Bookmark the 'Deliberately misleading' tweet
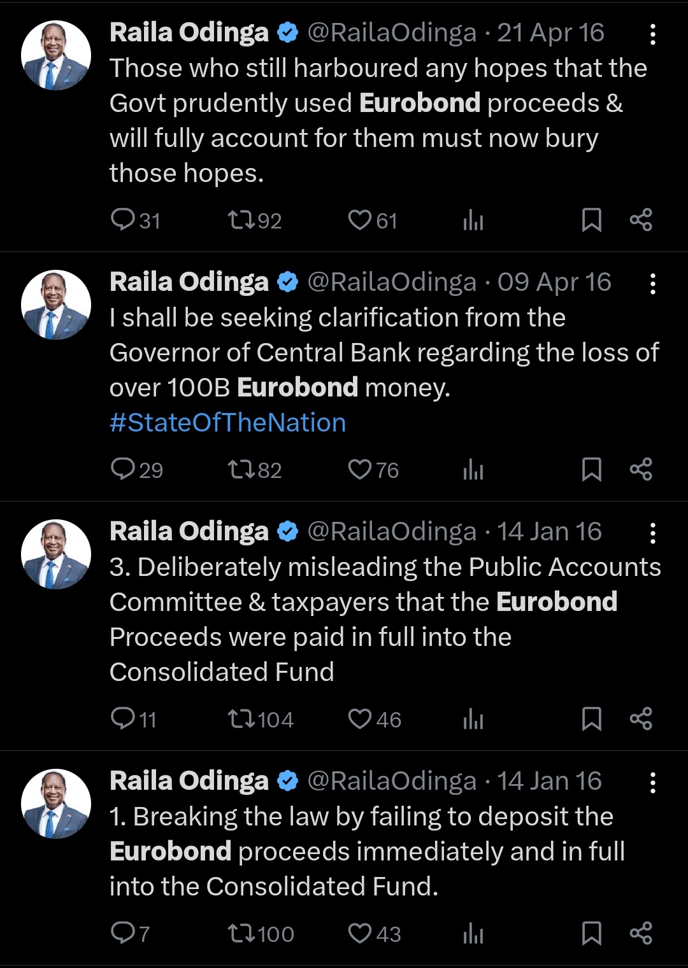The height and width of the screenshot is (968, 688). pos(592,719)
